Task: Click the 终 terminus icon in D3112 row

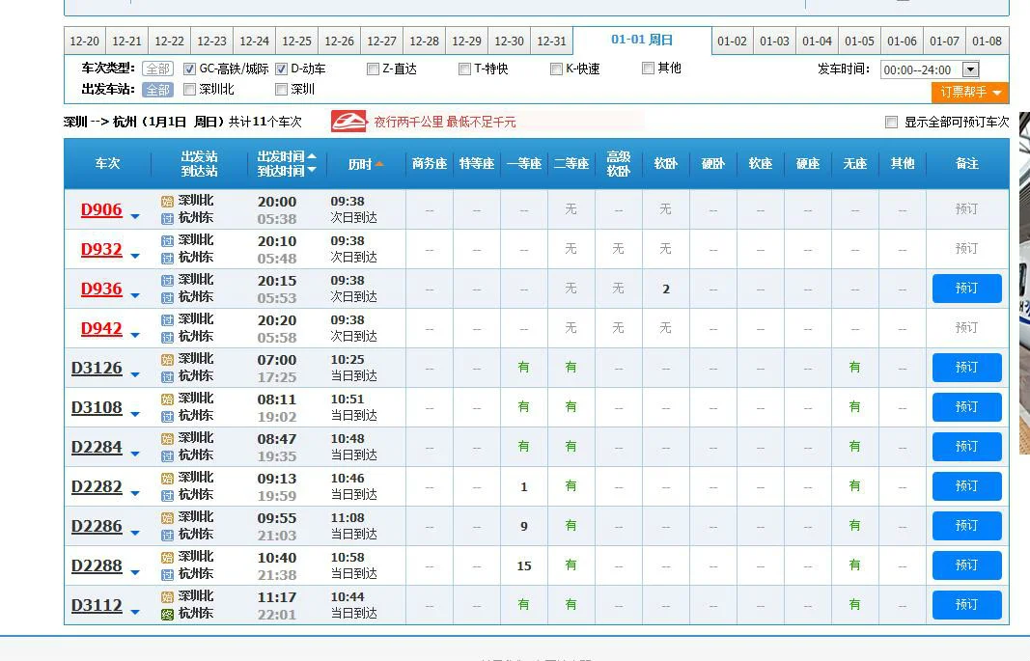Action: pyautogui.click(x=167, y=612)
